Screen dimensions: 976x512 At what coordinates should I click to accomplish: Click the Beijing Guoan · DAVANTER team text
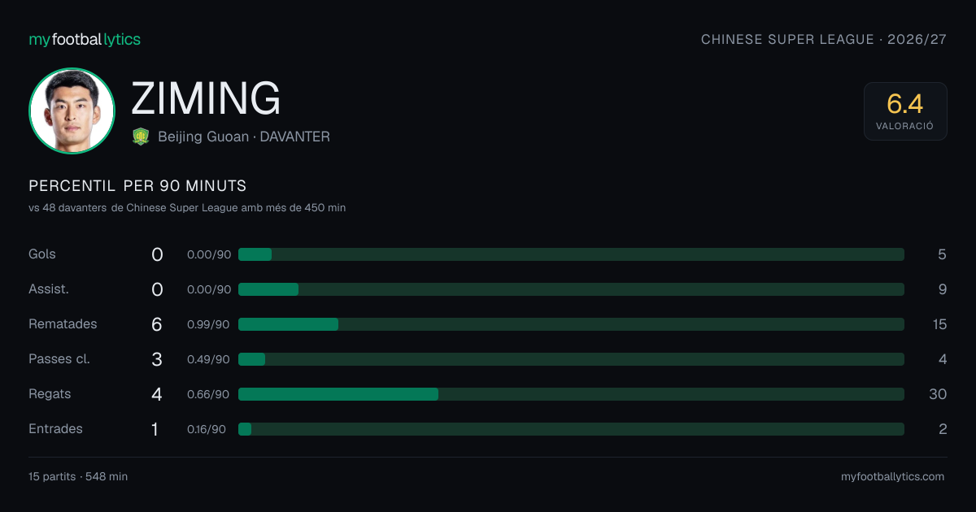coord(244,137)
